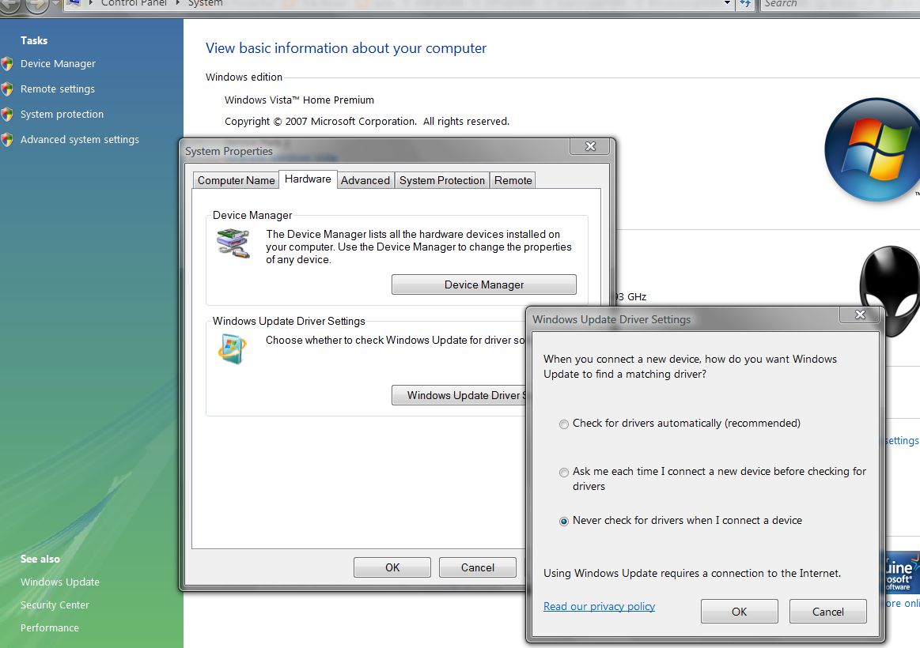Screen dimensions: 920x648
Task: Open Read our privacy policy link
Action: [x=599, y=606]
